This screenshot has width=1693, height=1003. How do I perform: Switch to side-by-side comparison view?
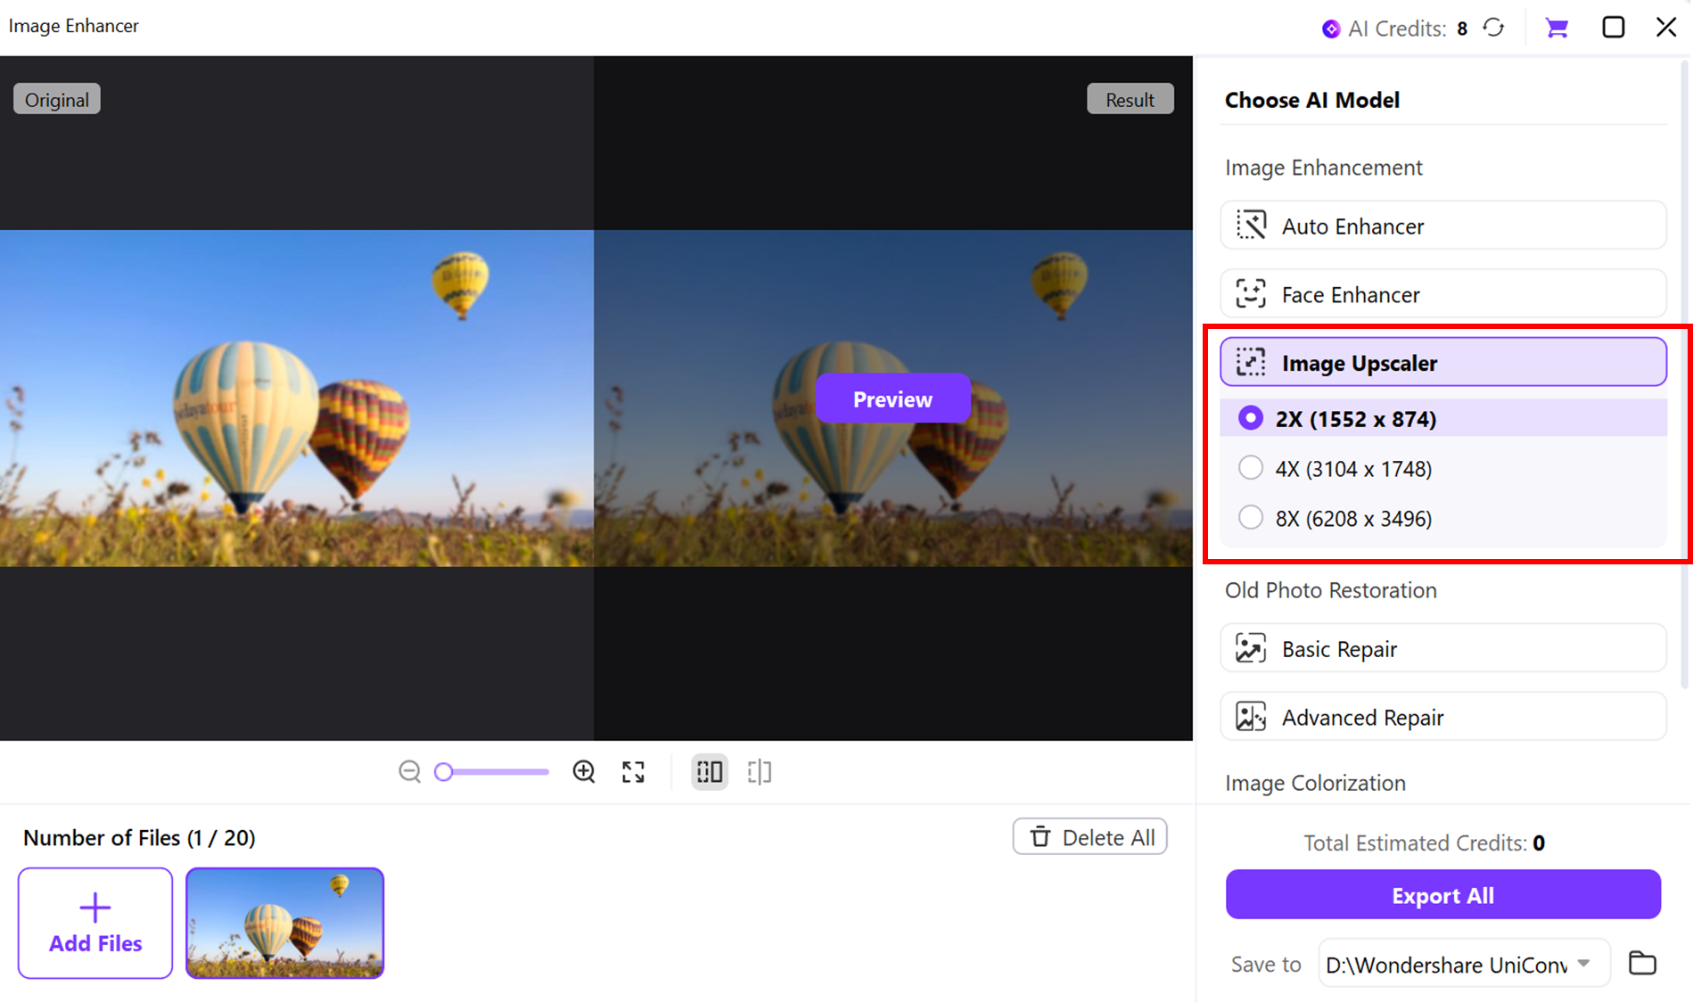[710, 772]
